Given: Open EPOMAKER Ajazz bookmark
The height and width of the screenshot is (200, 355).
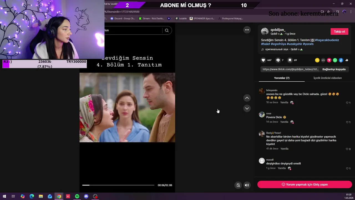Looking at the screenshot, I should coord(202,19).
